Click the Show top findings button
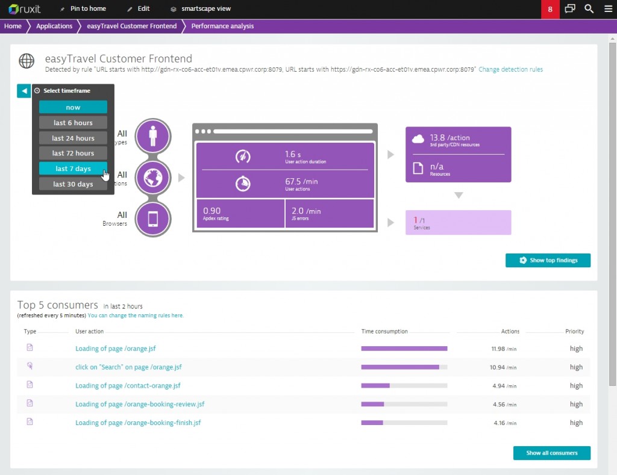The height and width of the screenshot is (475, 617). (548, 260)
